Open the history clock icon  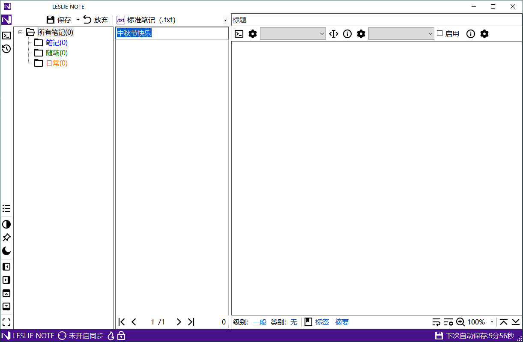[x=6, y=49]
